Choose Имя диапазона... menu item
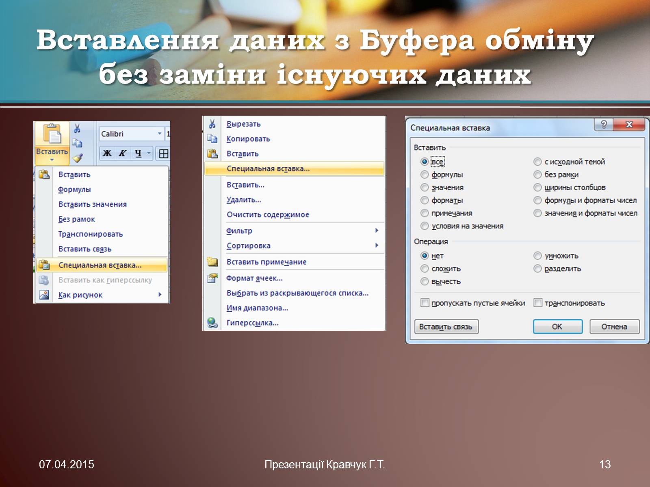This screenshot has height=487, width=650. click(294, 308)
